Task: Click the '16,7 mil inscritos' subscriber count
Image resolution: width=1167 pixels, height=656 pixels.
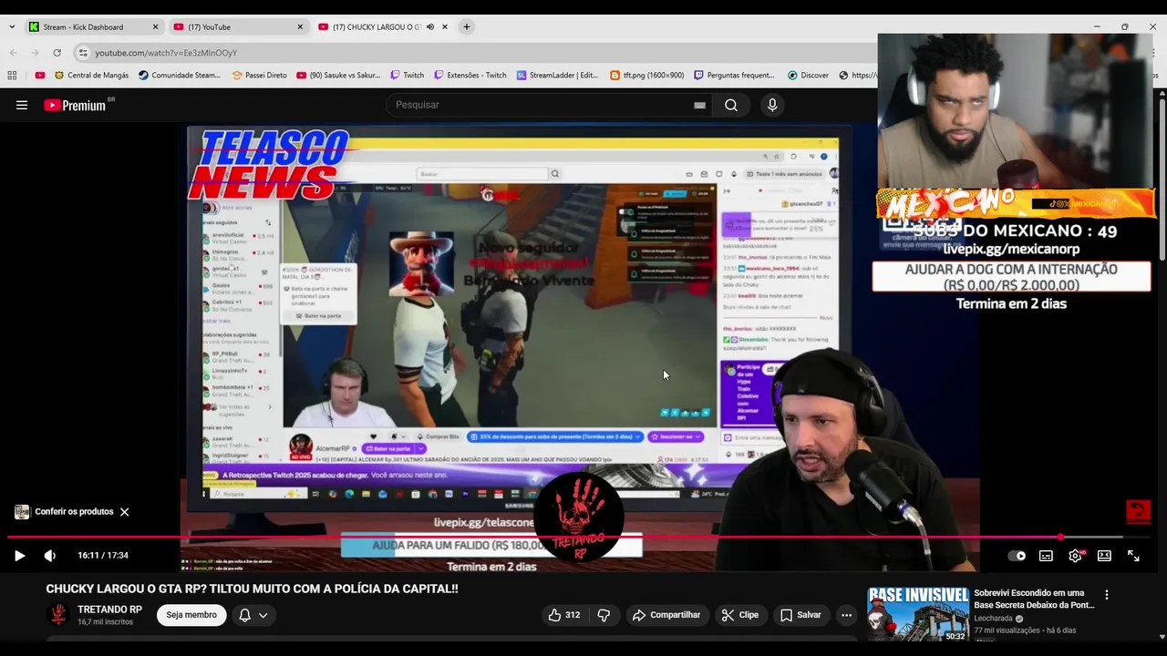Action: (x=105, y=622)
